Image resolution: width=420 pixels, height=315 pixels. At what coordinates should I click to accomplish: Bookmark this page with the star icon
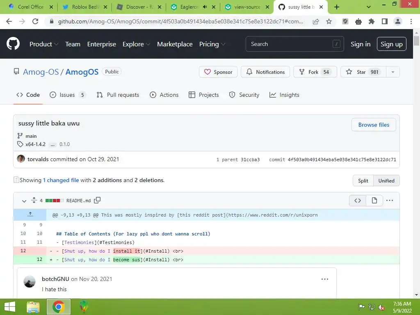[x=329, y=21]
